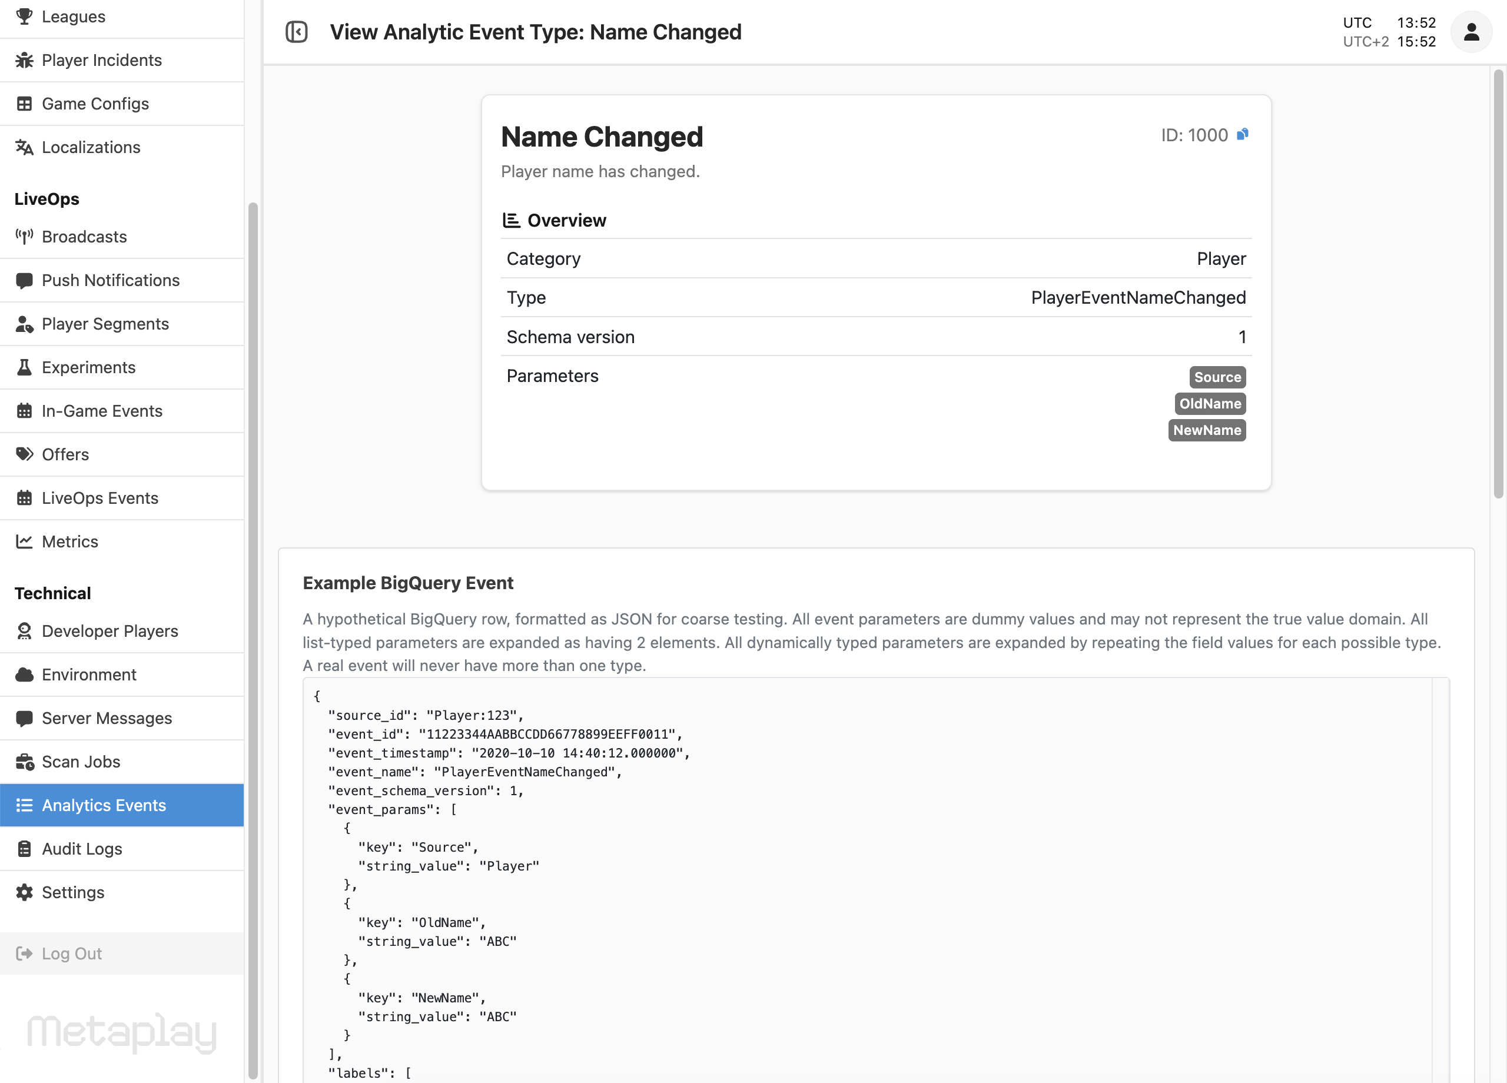
Task: View Metrics via chart icon
Action: point(25,541)
